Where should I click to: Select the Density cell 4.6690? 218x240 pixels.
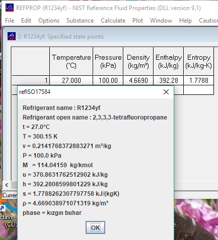pyautogui.click(x=138, y=80)
